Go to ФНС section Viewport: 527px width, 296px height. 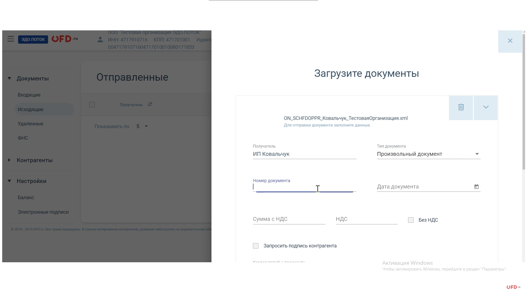[23, 138]
